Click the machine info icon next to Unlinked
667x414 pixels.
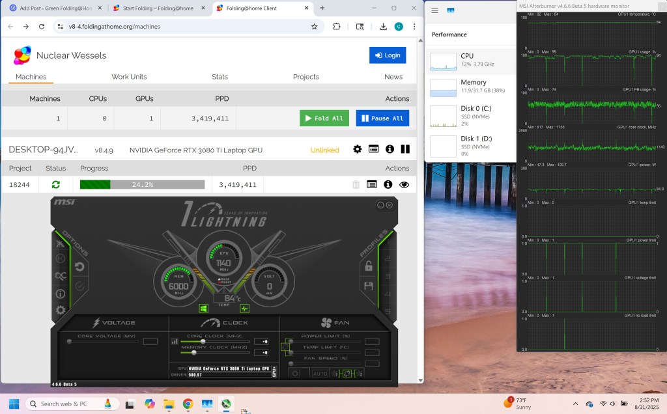tap(390, 150)
